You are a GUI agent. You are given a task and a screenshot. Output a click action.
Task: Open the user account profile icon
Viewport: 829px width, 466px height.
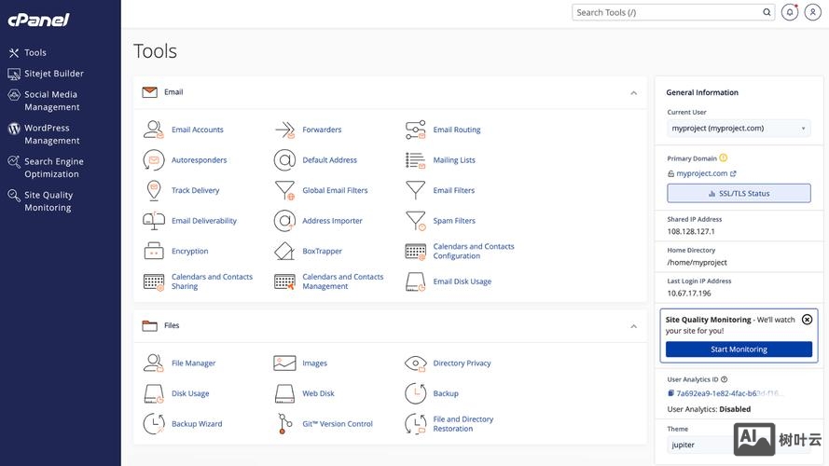coord(812,12)
